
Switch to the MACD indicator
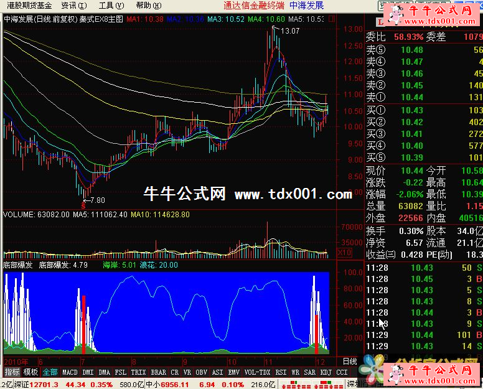tap(70, 372)
